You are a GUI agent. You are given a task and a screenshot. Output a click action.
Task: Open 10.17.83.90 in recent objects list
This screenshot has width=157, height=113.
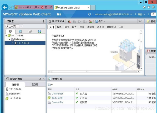click(15, 89)
